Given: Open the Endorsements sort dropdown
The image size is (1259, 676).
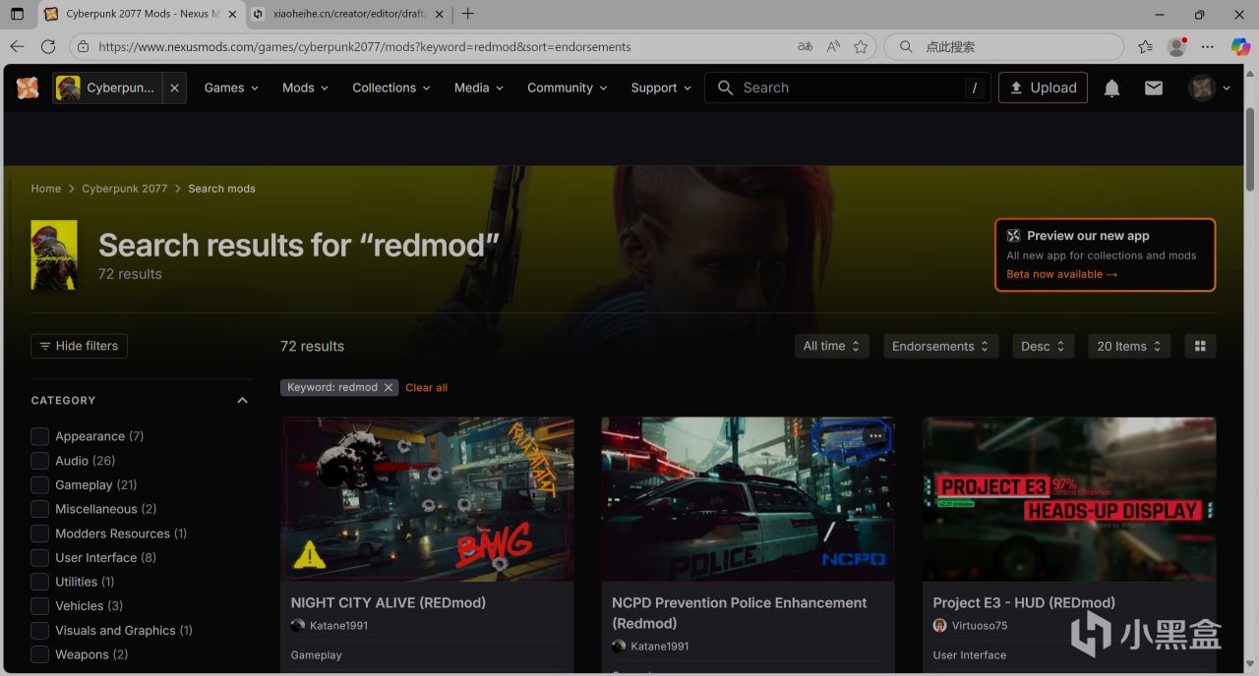Looking at the screenshot, I should (x=940, y=346).
